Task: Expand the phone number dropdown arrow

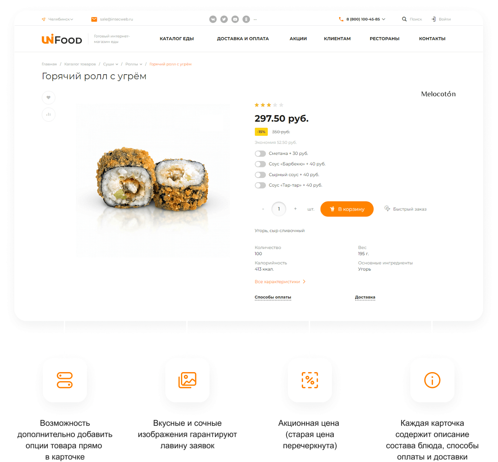Action: pos(383,19)
